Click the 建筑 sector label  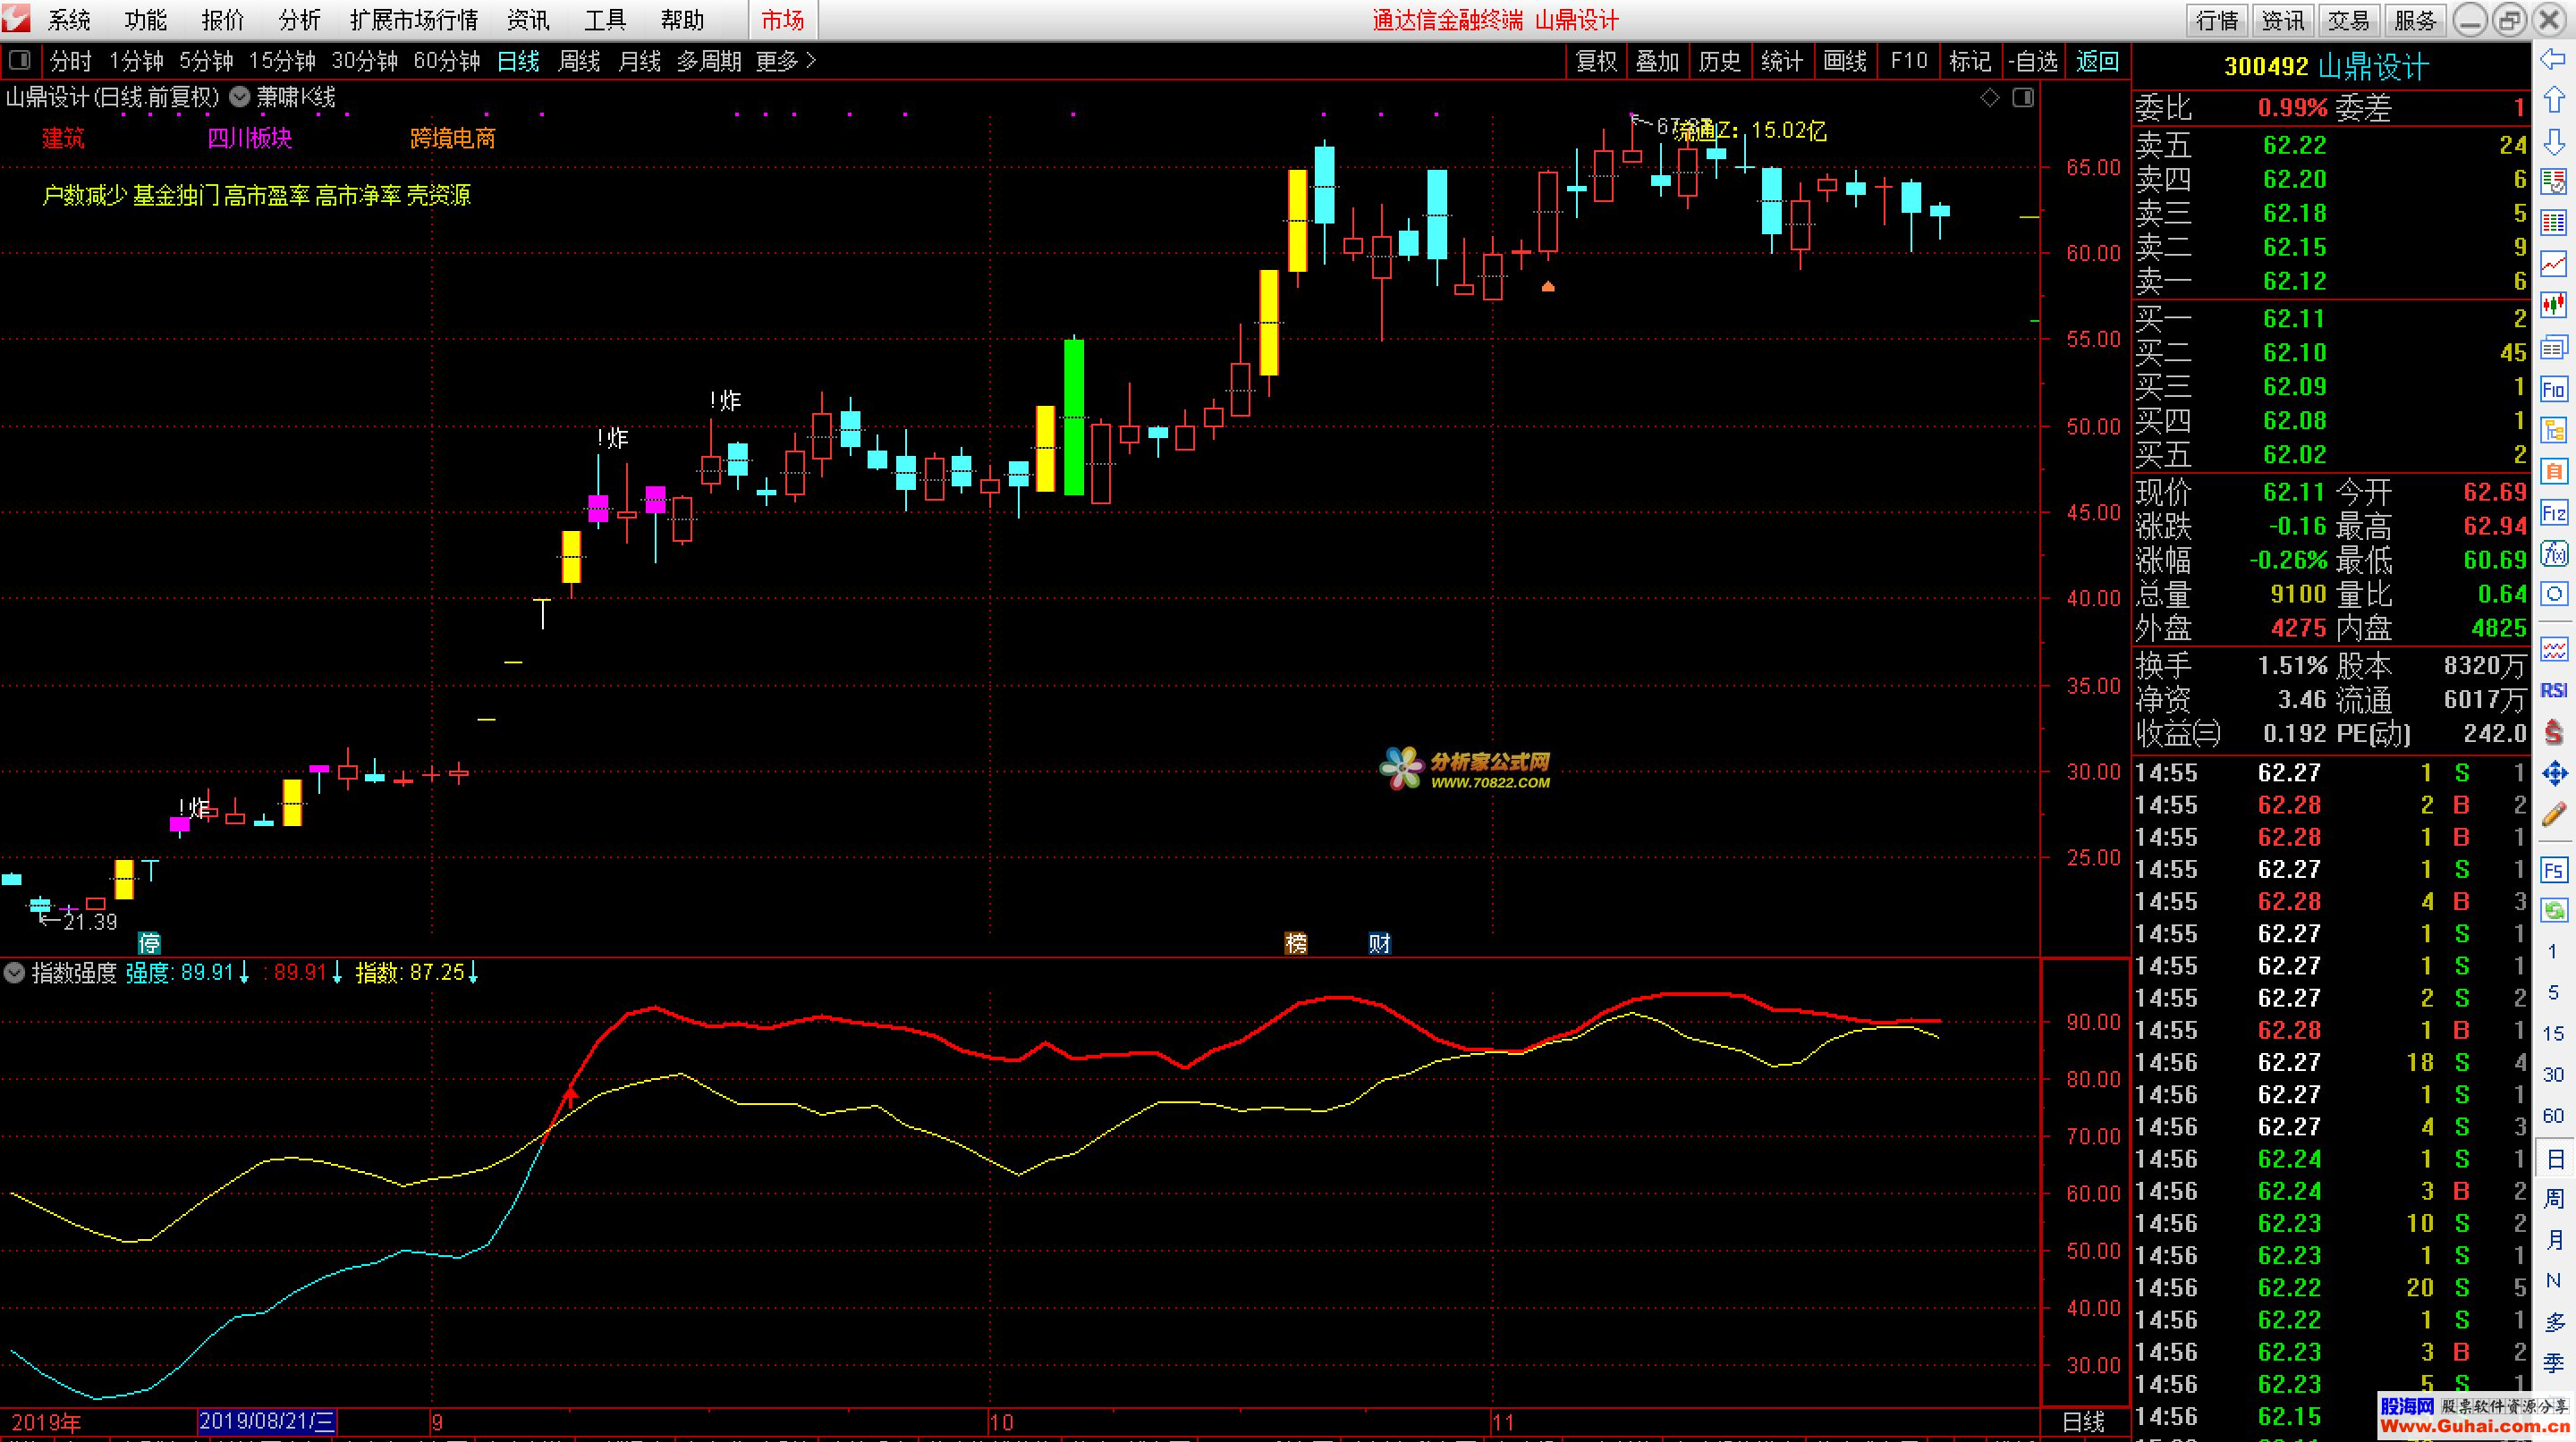(x=63, y=138)
